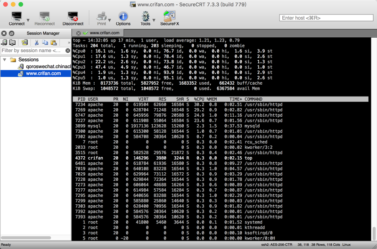Click the PID 6747 apache process row

coord(179,115)
